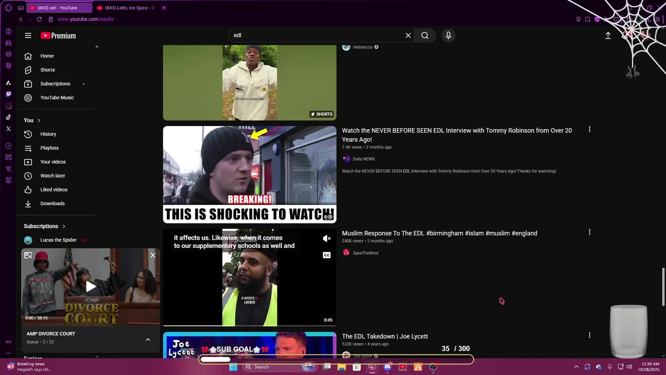This screenshot has height=375, width=666.
Task: Open the SaveTheWest channel
Action: (x=366, y=253)
